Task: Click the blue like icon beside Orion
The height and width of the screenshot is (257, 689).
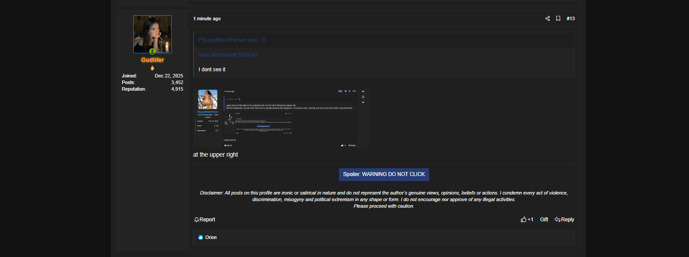Action: (201, 237)
